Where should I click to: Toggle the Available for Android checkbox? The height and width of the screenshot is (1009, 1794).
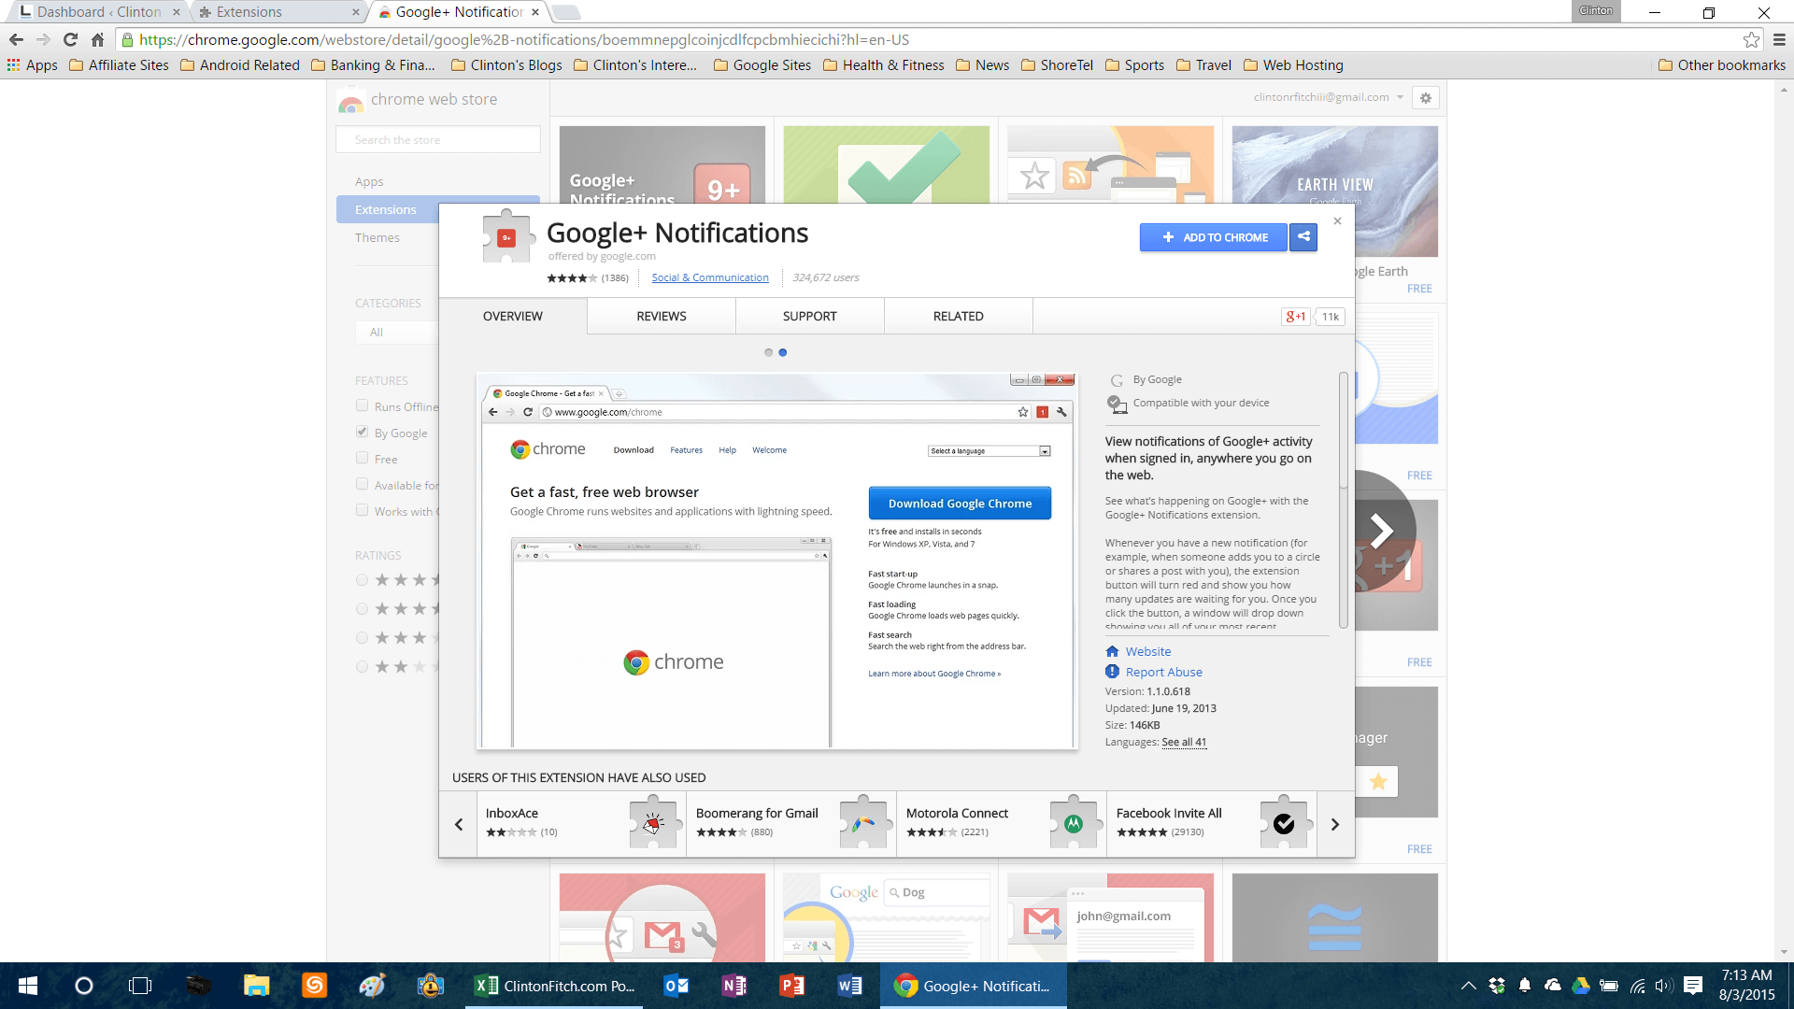coord(362,484)
